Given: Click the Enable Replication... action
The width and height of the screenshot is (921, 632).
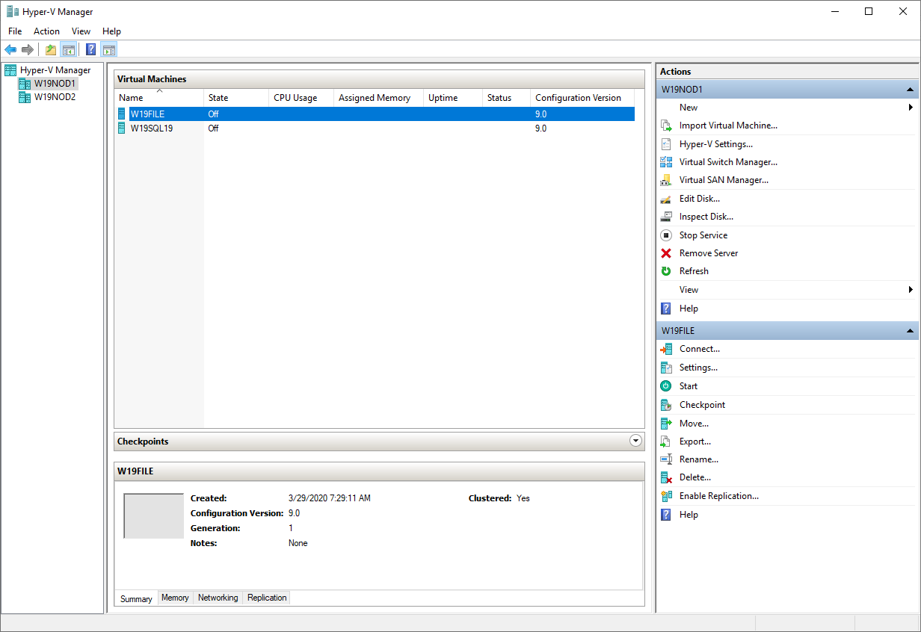Looking at the screenshot, I should [718, 496].
